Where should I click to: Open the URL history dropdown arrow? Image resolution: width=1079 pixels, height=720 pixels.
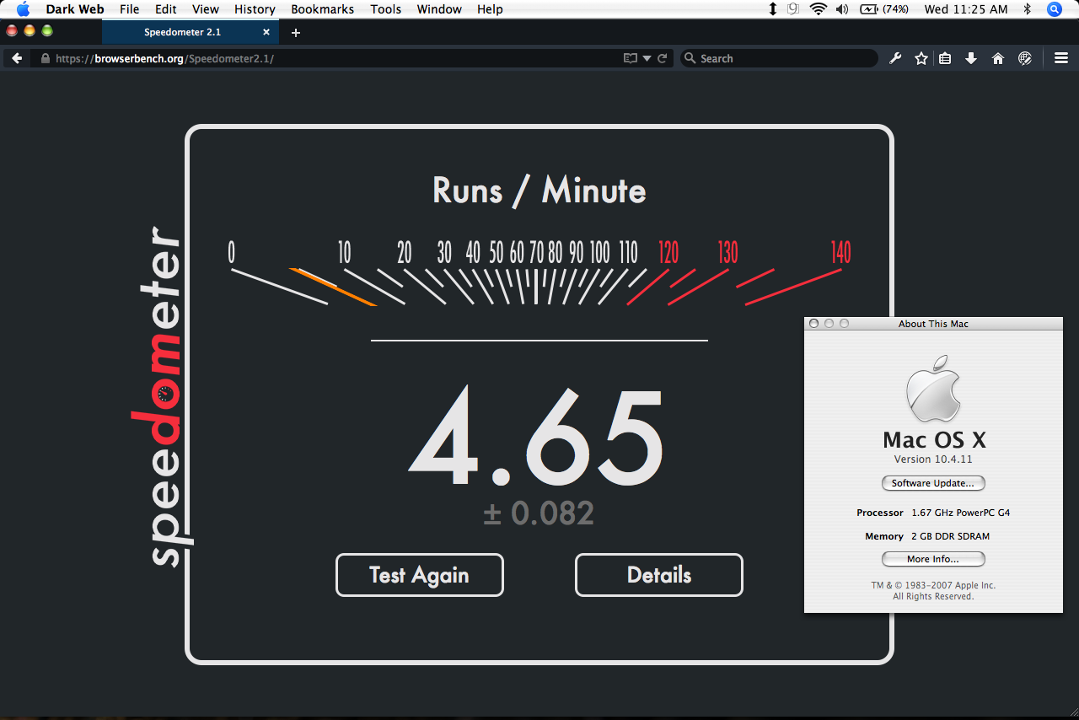click(647, 58)
